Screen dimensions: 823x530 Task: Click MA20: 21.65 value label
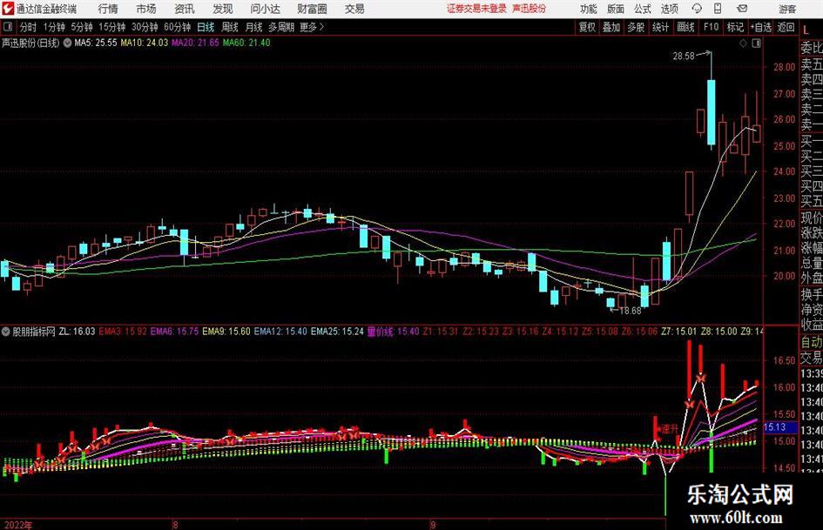[x=195, y=43]
